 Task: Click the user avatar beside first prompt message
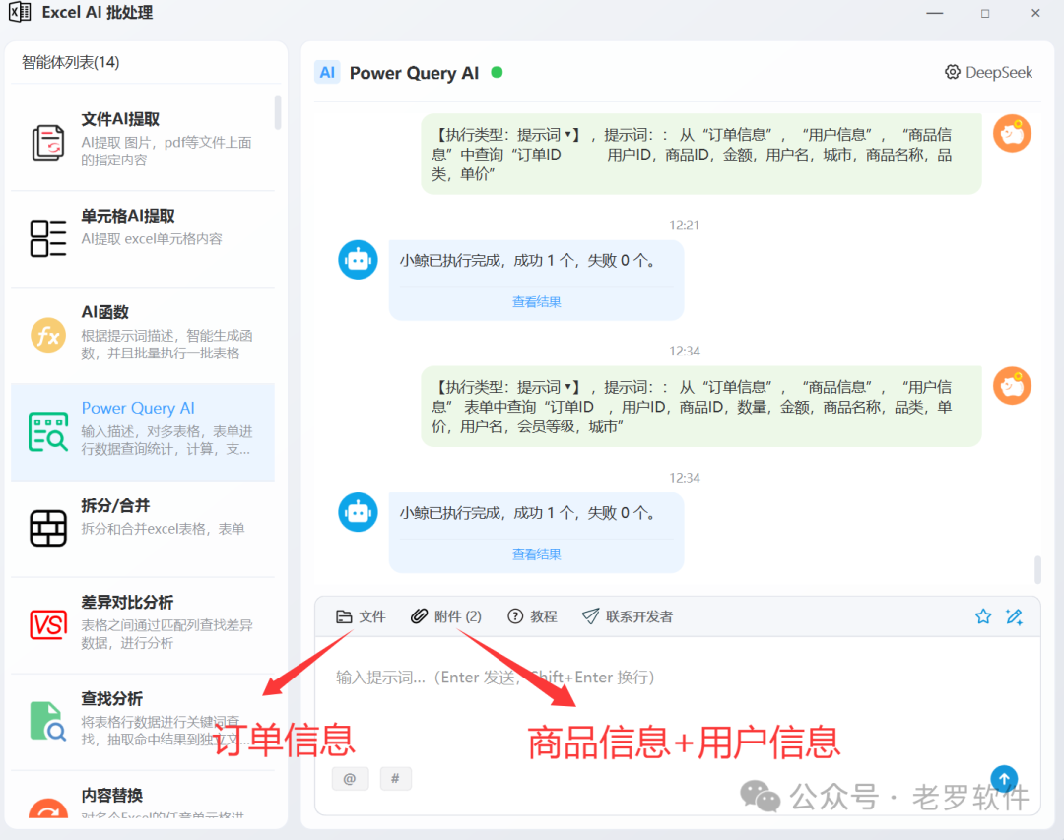pos(1012,133)
